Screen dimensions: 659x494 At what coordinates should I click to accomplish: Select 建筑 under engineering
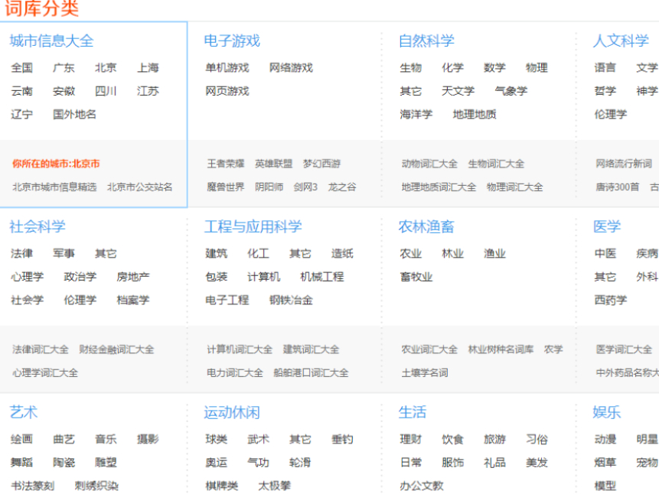(x=216, y=253)
